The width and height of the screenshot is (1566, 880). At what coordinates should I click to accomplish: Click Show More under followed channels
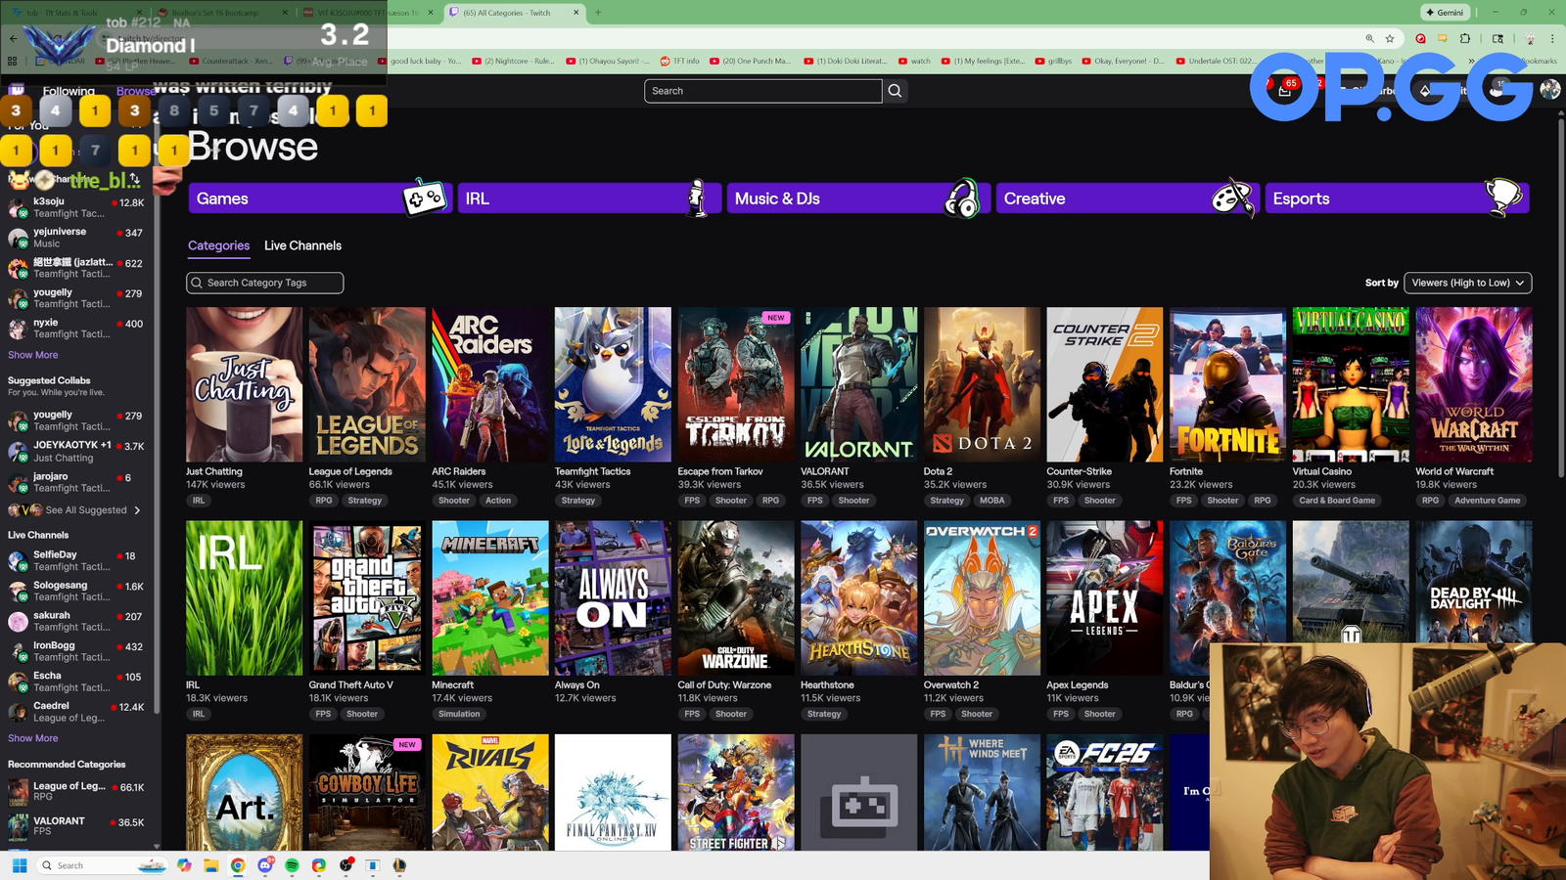pyautogui.click(x=32, y=355)
